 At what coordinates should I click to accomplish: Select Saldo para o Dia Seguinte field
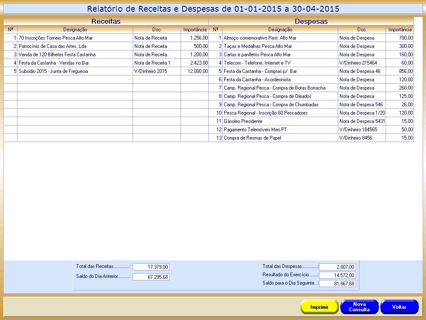pos(337,284)
